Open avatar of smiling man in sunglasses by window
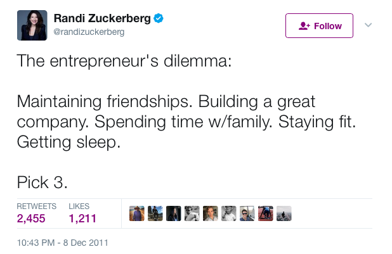392x254 pixels. (247, 213)
